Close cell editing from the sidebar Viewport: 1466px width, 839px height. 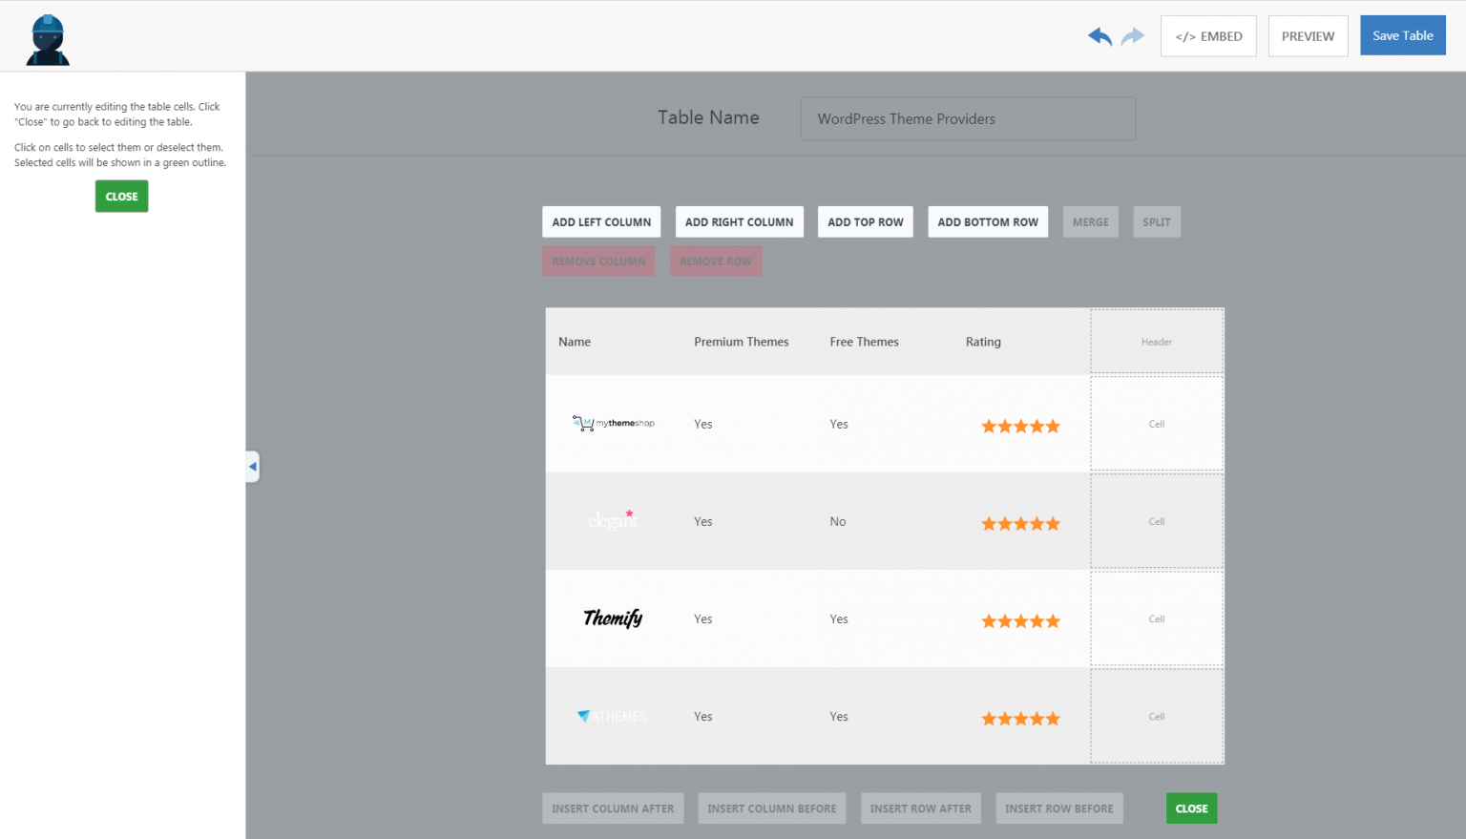[x=121, y=197]
